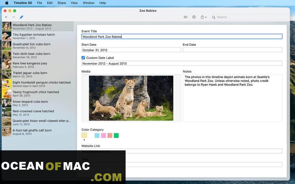Click the Tags input field
295x184 pixels.
[x=182, y=164]
